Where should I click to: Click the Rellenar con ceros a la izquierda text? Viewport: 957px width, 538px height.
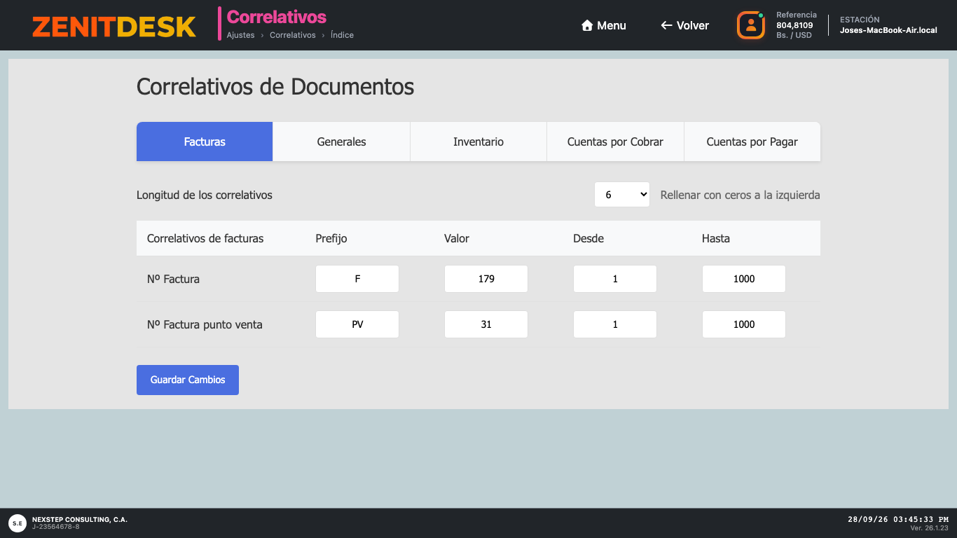tap(740, 195)
